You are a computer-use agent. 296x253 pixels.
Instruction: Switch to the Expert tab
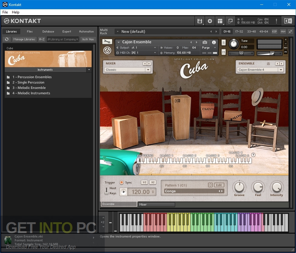[67, 32]
